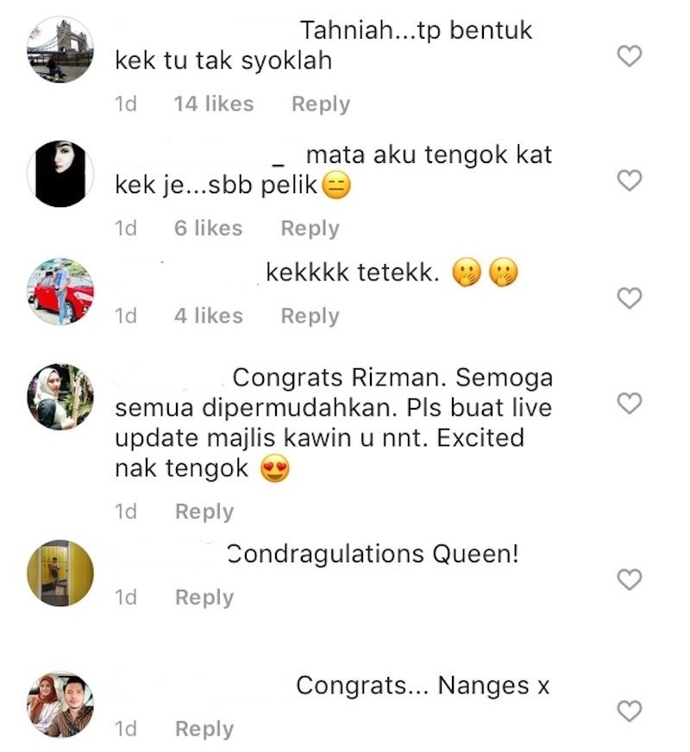Open the Tower Bridge profile picture
Viewport: 690px width, 752px height.
coord(60,49)
